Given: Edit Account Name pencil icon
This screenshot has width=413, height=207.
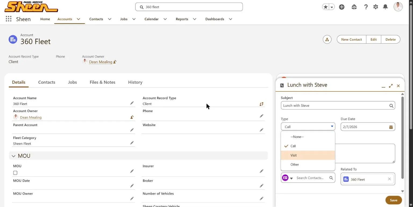Looking at the screenshot, I should 132,103.
